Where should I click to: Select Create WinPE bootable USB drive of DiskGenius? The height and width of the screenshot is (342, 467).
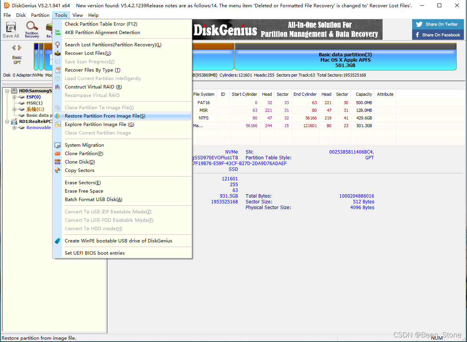coord(122,241)
